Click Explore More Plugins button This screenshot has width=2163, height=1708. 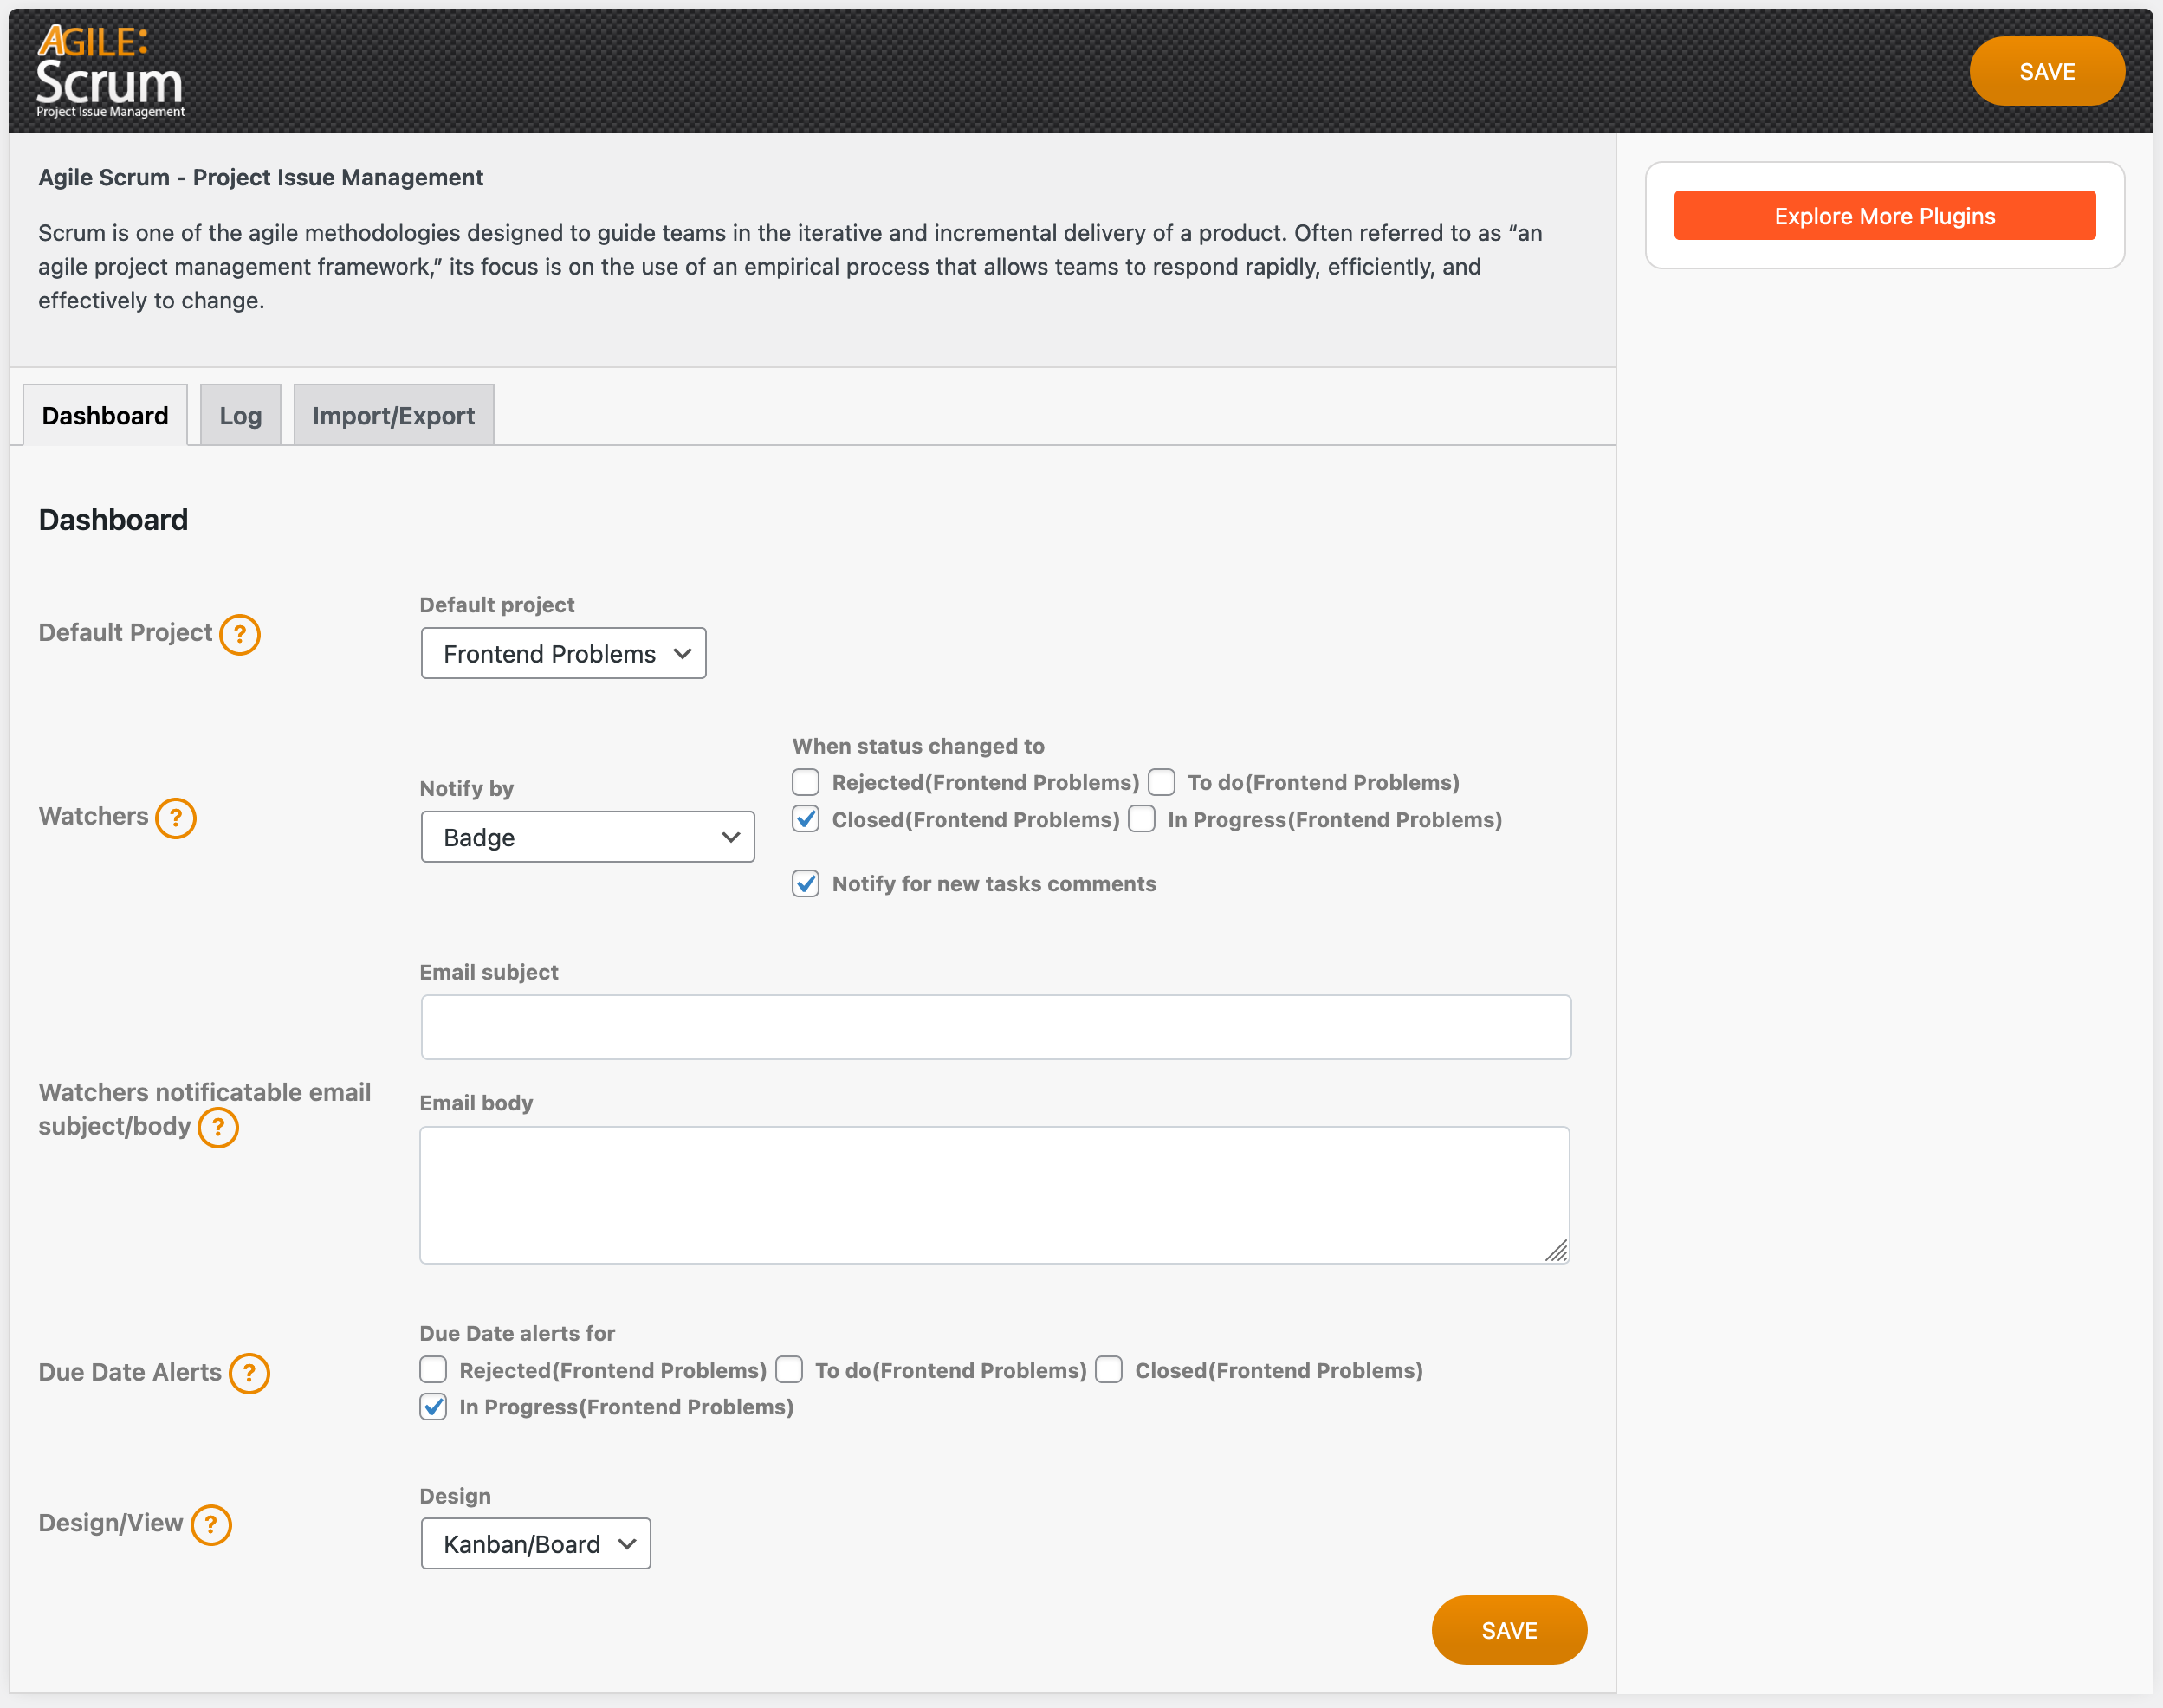1884,216
